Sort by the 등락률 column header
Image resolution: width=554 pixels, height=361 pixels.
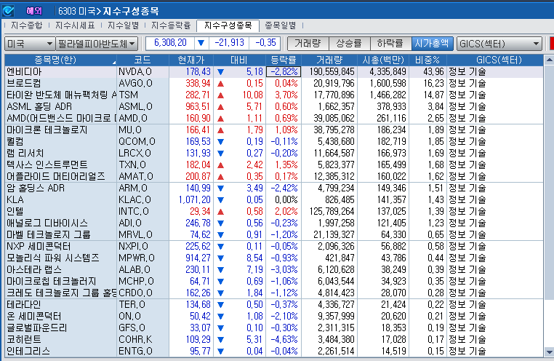(283, 59)
